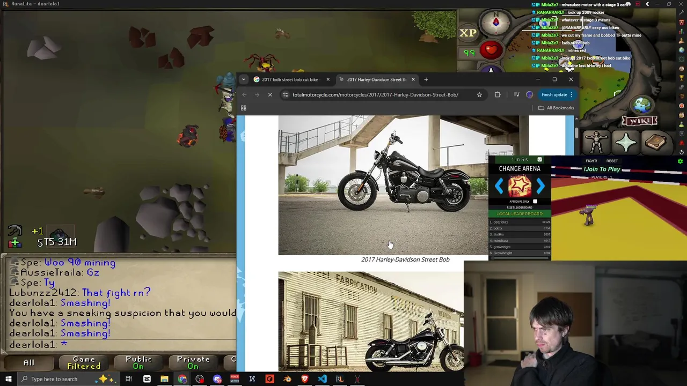Toggle the Private On chat button
Image resolution: width=687 pixels, height=386 pixels.
(x=193, y=363)
